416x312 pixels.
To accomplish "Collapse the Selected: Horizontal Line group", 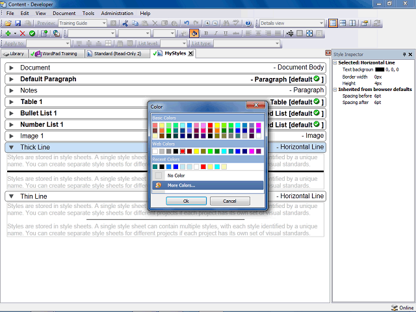I will pos(335,63).
